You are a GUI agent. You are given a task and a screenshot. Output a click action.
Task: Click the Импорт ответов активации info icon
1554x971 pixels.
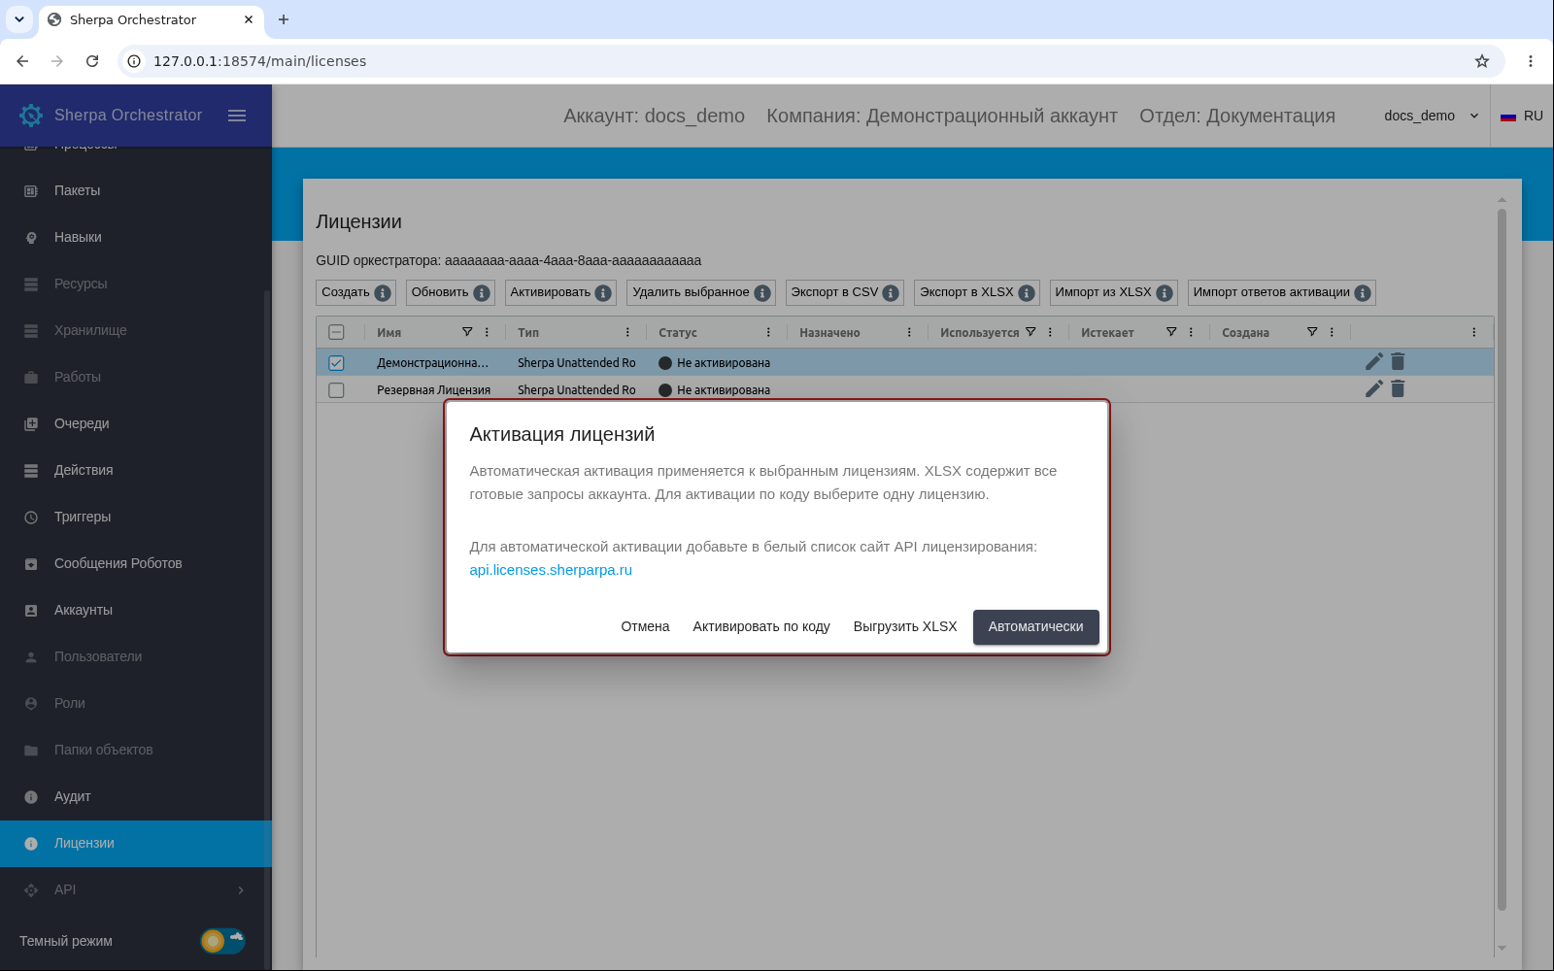click(1363, 293)
